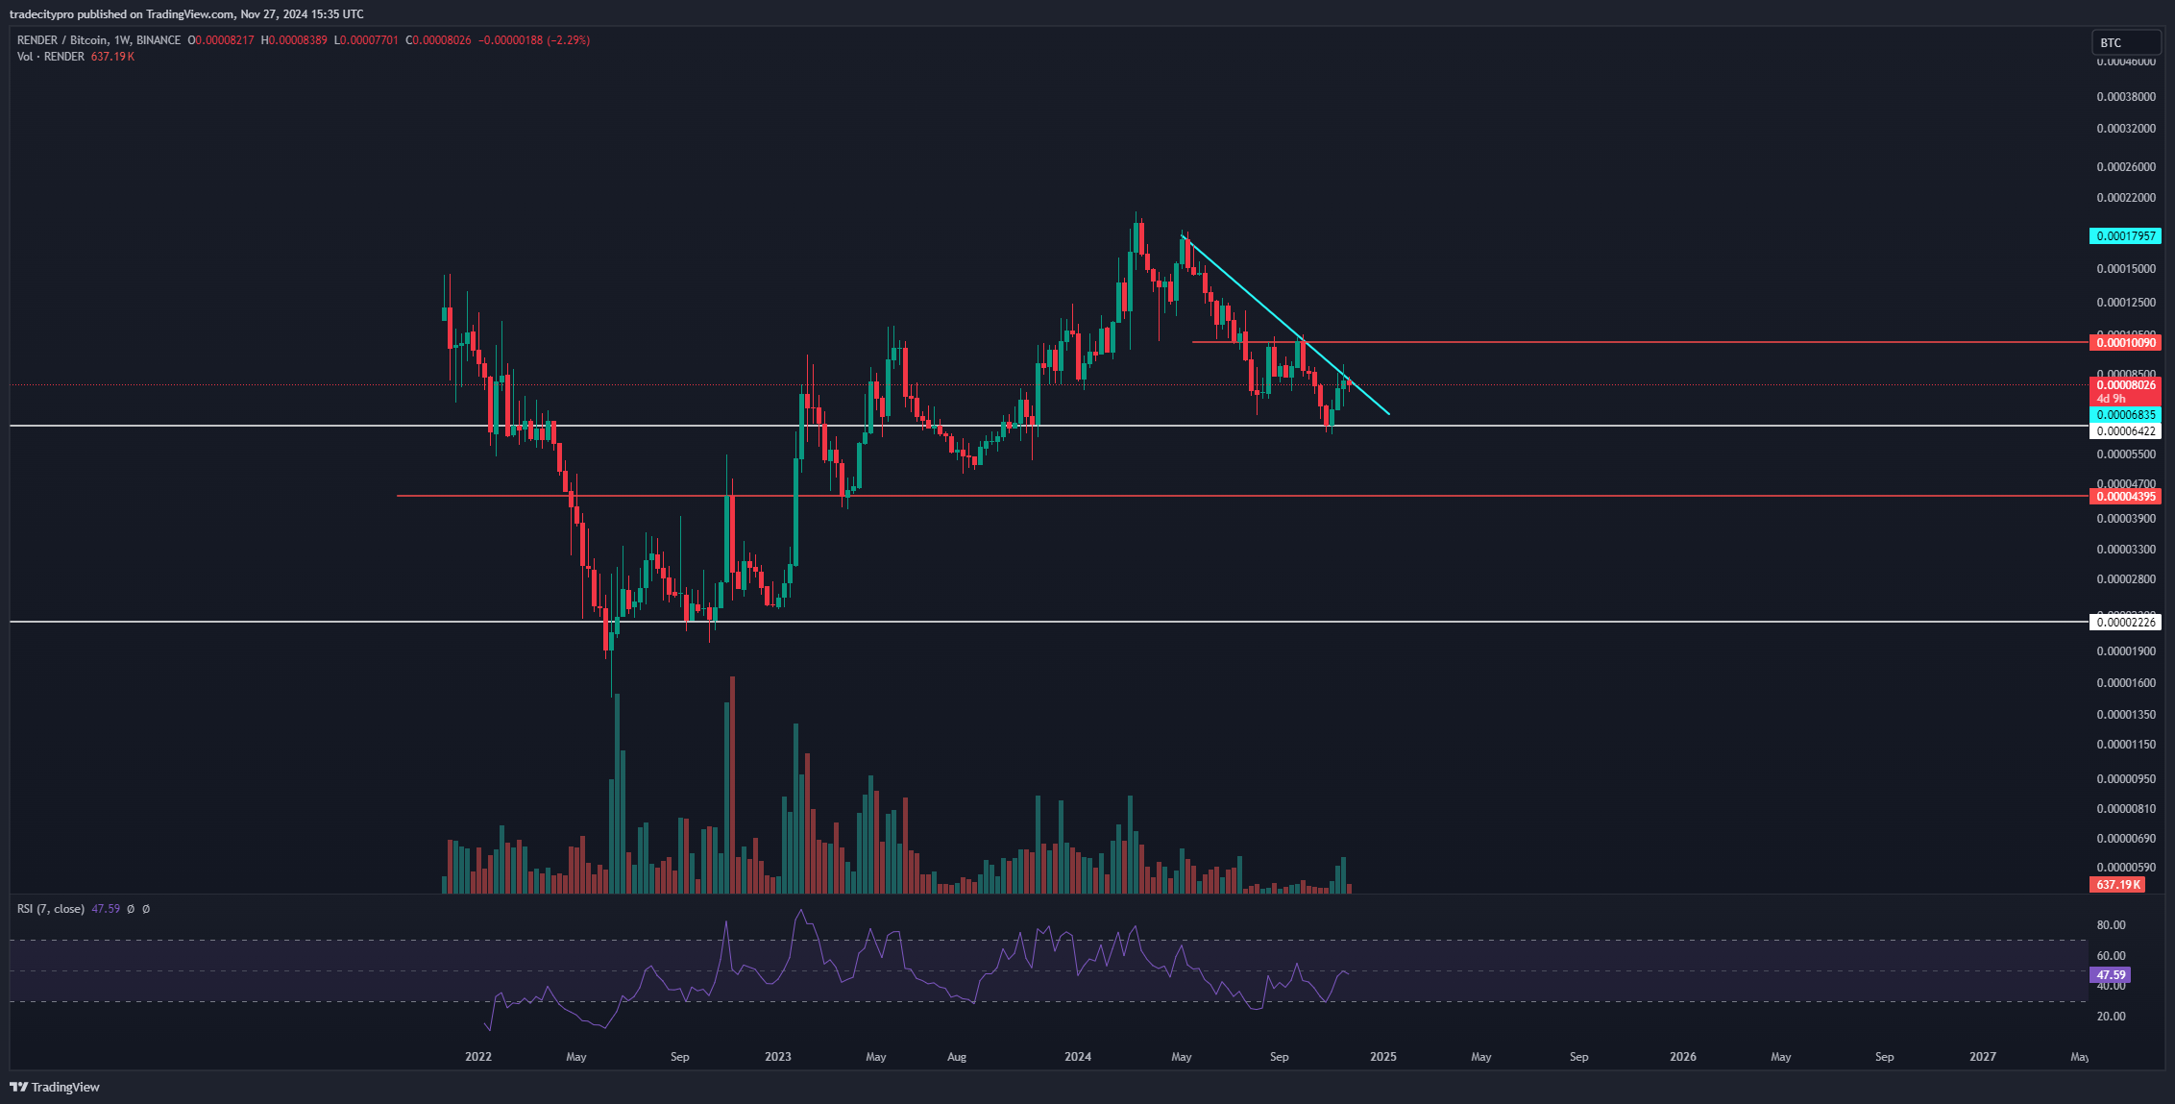The image size is (2175, 1104).
Task: Click the 2027 label on time axis
Action: [x=1983, y=1057]
